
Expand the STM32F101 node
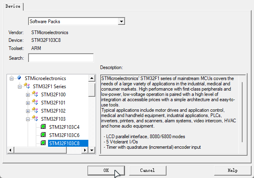pos(28,103)
